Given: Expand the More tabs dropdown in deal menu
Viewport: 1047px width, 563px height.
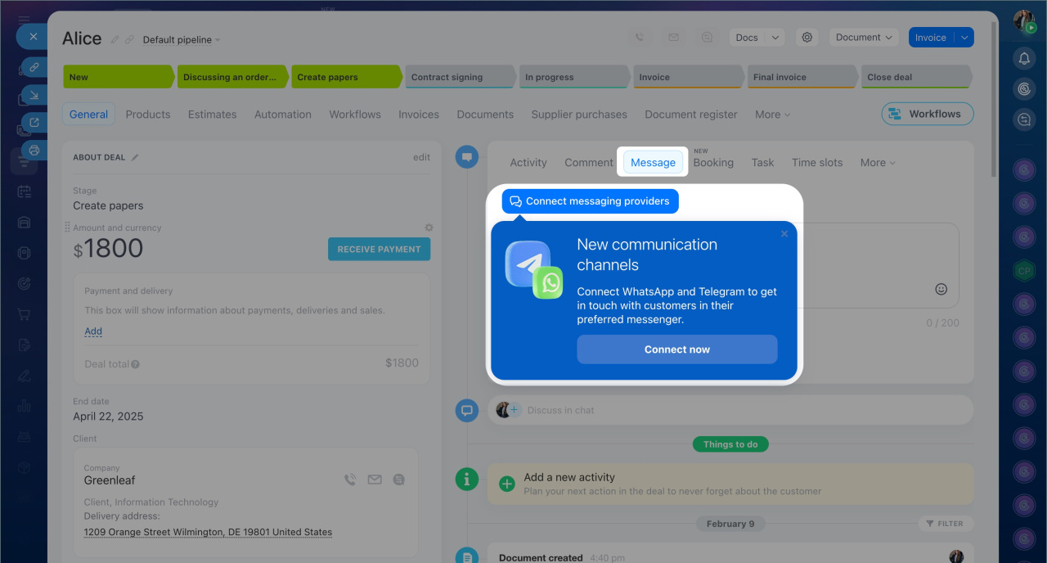Looking at the screenshot, I should pyautogui.click(x=772, y=115).
